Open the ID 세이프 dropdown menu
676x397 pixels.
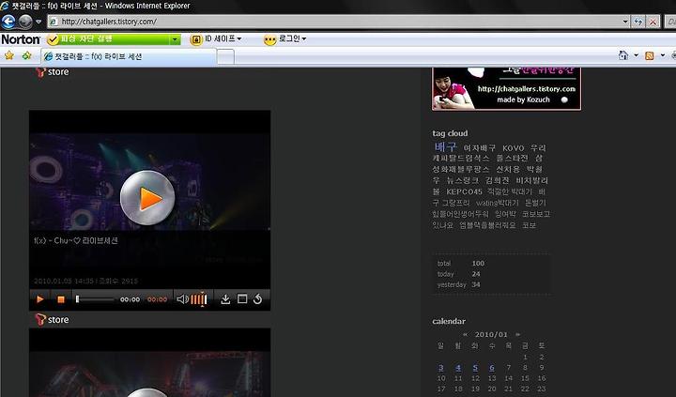(223, 38)
